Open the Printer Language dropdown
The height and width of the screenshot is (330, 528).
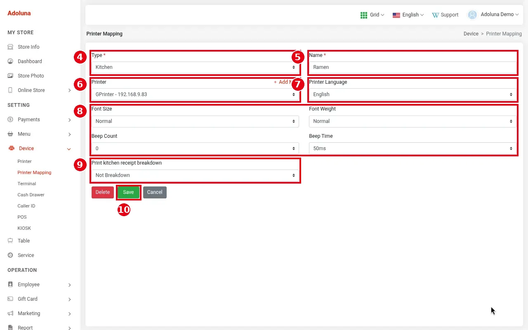[412, 94]
